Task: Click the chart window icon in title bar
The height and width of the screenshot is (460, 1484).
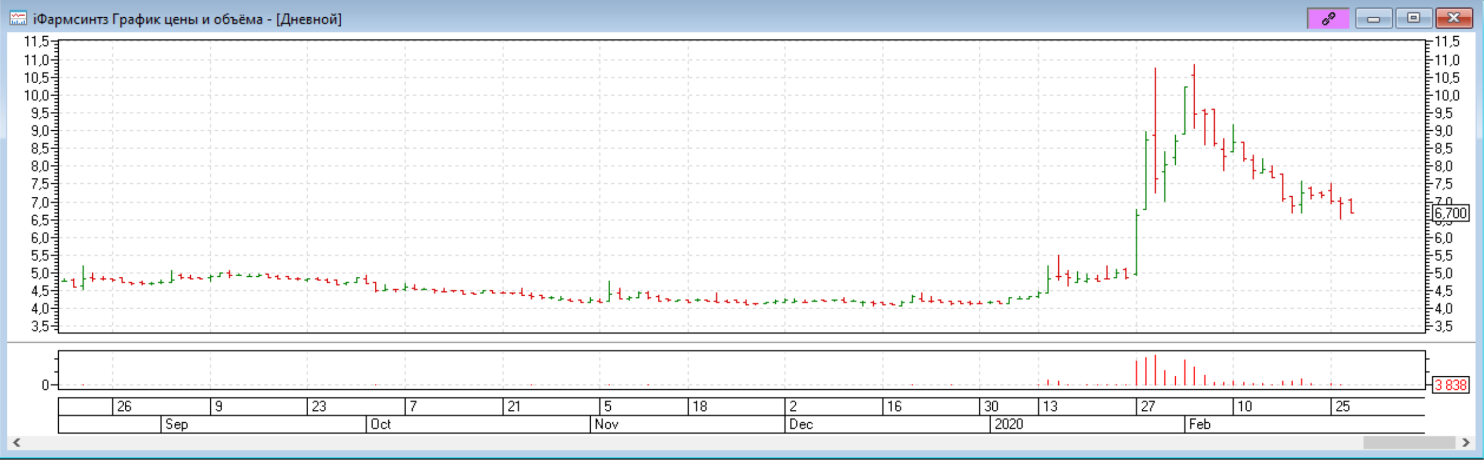Action: (18, 19)
